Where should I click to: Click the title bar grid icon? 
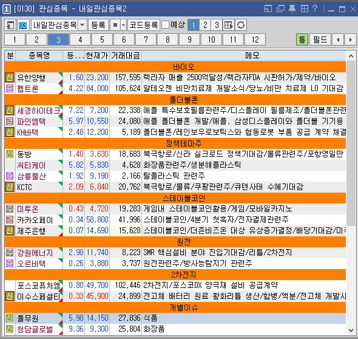coord(305,9)
